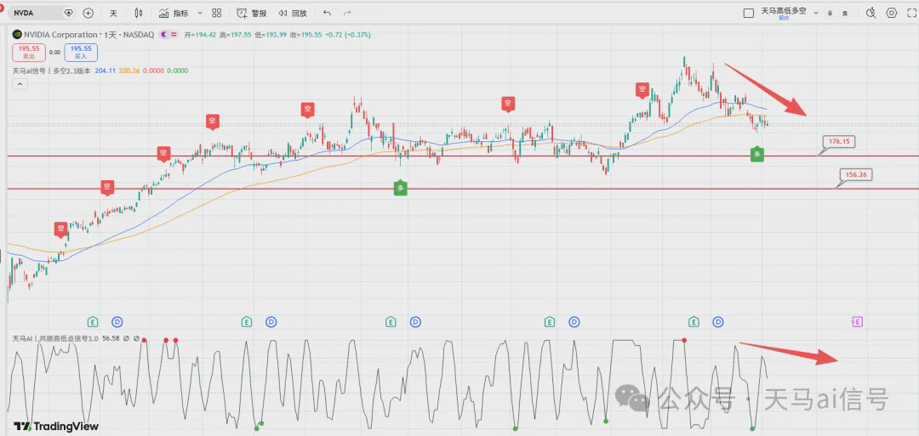This screenshot has height=436, width=919.
Task: Click the small icon left of quick search
Action: coord(845,13)
